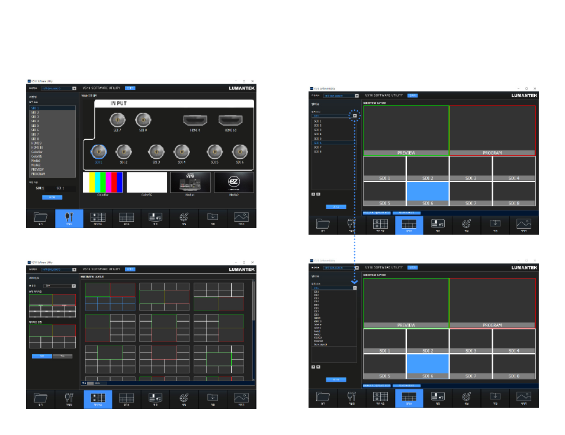Open the picture icon in the lower multiview window
Screen dimensions: 565x435
524,398
